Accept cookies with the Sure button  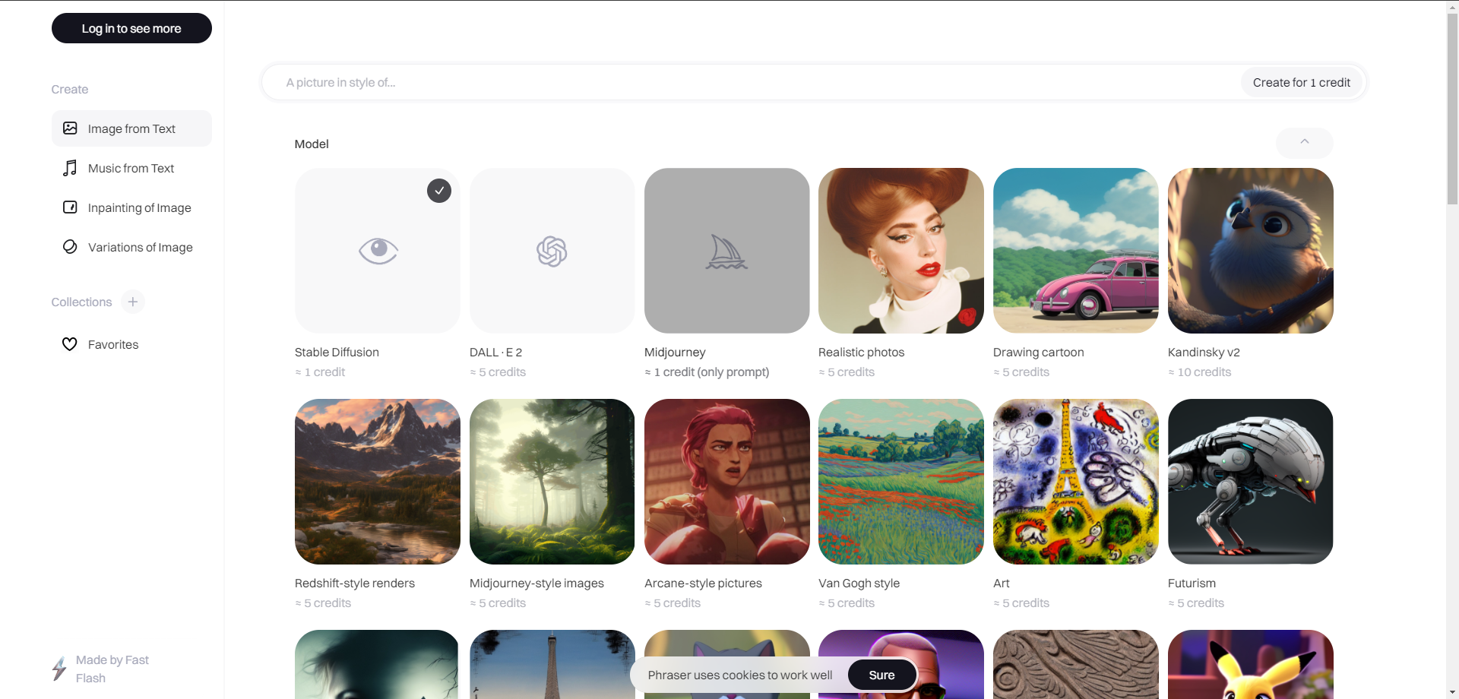point(881,675)
